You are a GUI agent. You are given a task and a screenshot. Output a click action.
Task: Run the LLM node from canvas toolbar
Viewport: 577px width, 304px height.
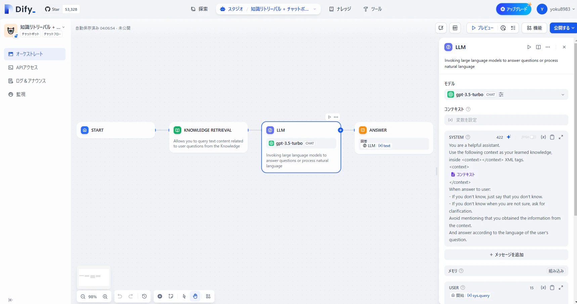(x=329, y=117)
